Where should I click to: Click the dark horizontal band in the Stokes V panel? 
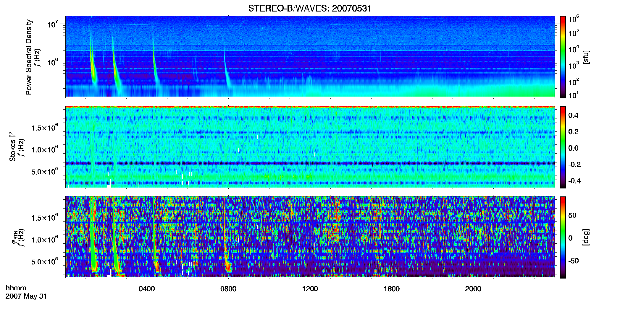click(310, 163)
